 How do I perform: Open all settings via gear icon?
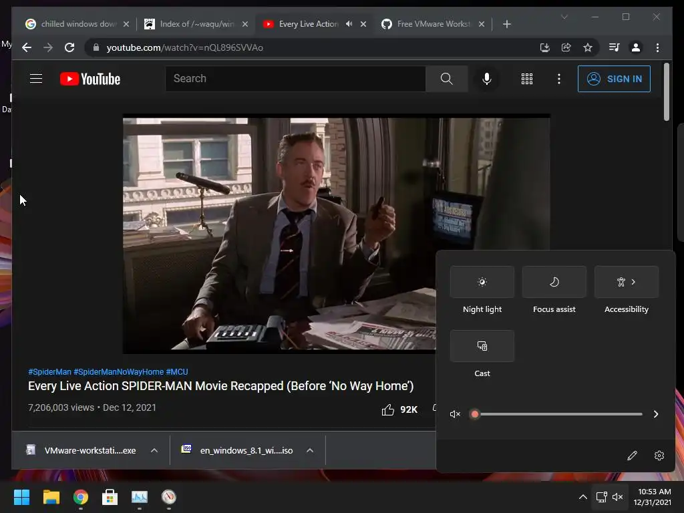(x=659, y=456)
